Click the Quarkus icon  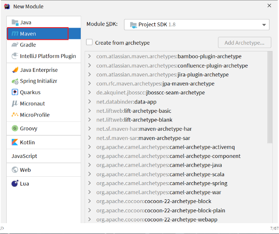[15, 92]
